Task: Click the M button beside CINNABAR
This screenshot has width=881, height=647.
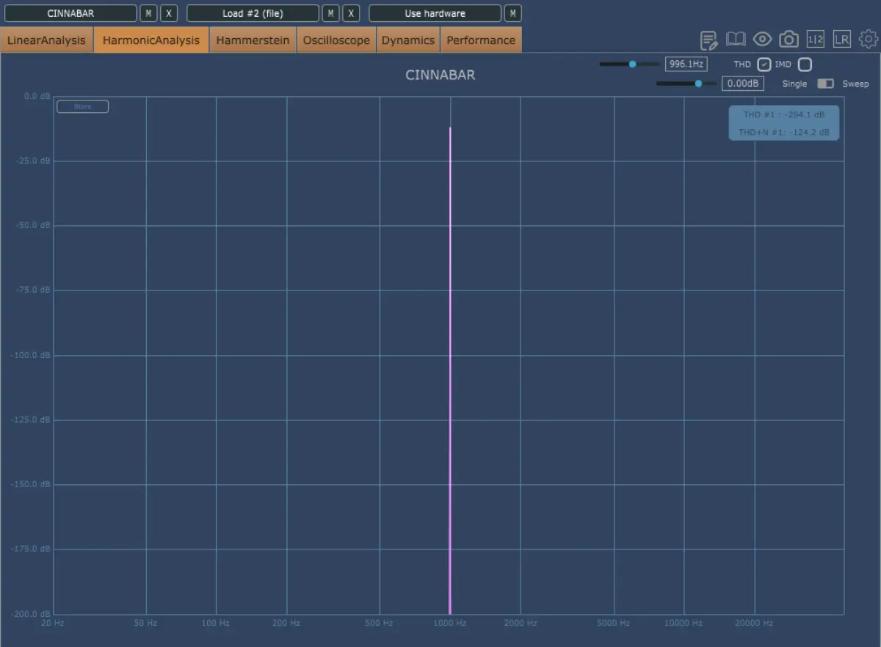Action: pyautogui.click(x=148, y=13)
